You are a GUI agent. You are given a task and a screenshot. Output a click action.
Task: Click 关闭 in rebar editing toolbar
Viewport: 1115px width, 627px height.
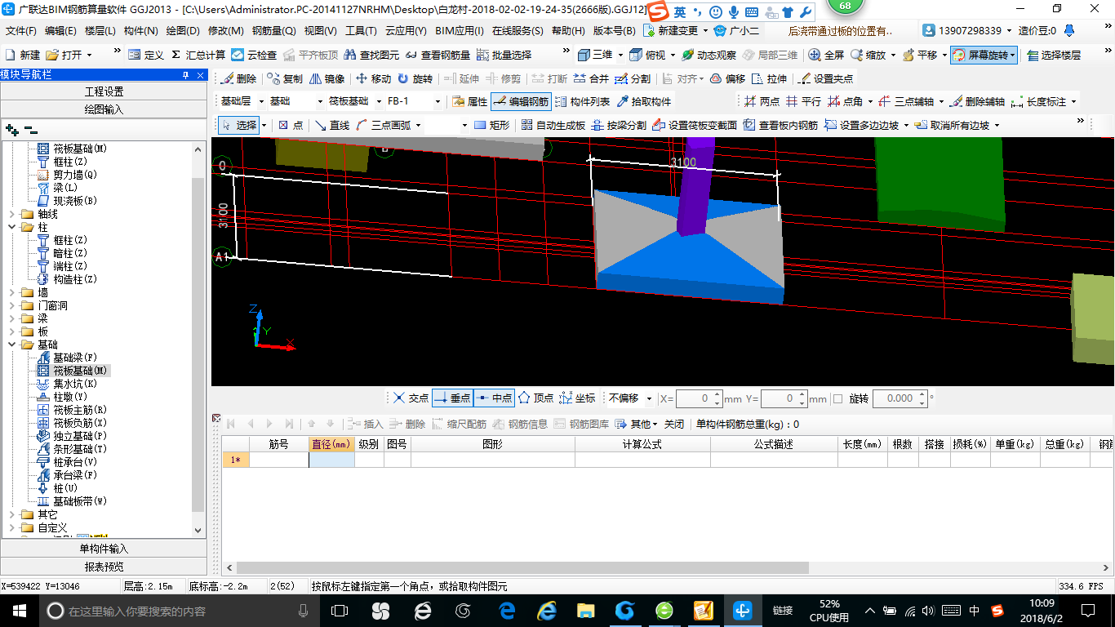click(674, 424)
